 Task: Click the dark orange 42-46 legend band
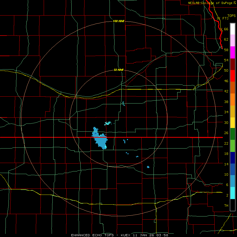(x=233, y=88)
